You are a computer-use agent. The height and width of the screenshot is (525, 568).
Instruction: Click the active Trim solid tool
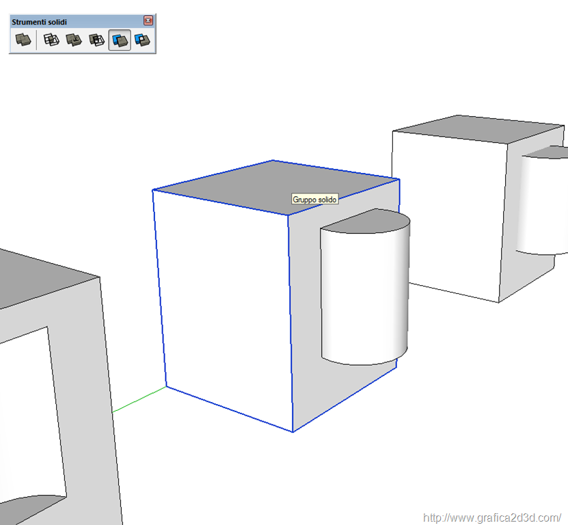point(120,40)
